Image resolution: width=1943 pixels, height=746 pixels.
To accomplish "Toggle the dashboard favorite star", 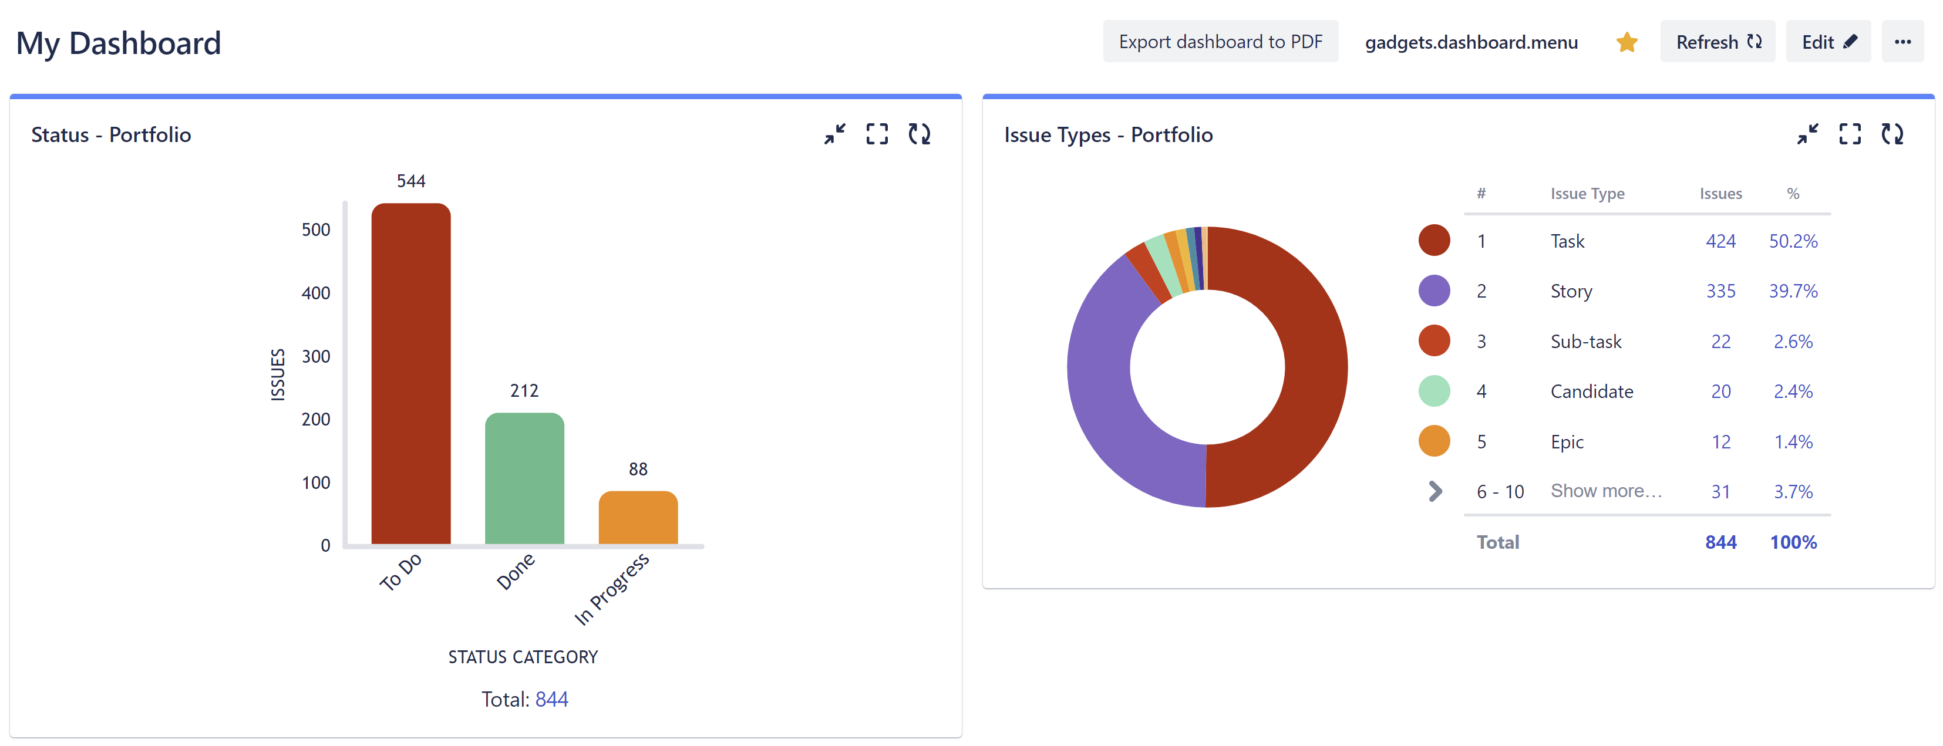I will coord(1627,42).
